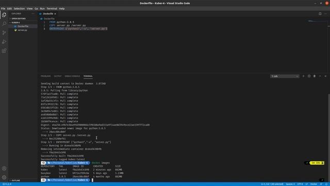Open the Go menu
Image resolution: width=330 pixels, height=186 pixels.
click(36, 9)
